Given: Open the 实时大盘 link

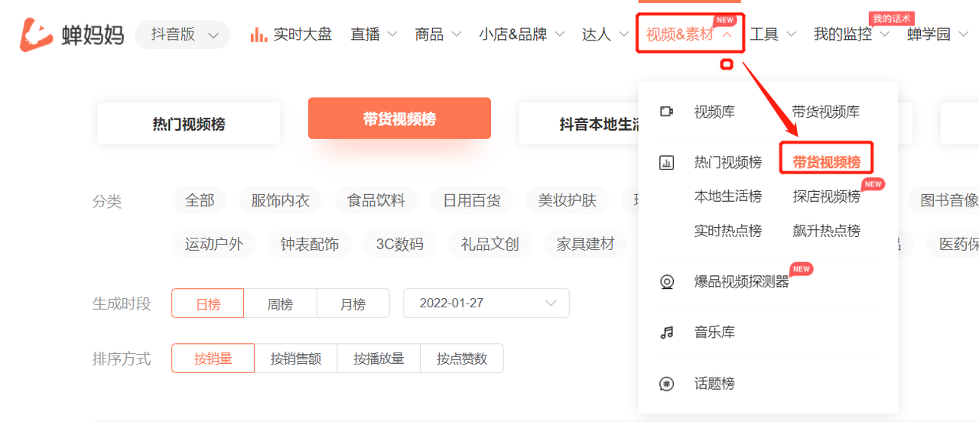Looking at the screenshot, I should 302,34.
